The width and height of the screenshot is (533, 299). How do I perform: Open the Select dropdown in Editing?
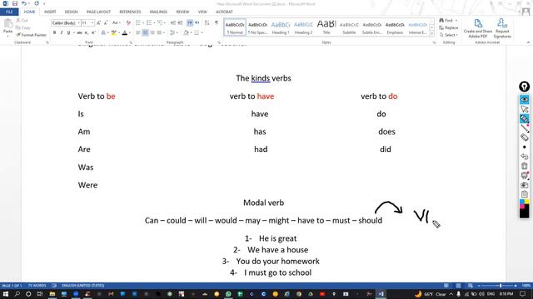coord(449,35)
